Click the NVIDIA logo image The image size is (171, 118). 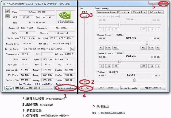66,17
